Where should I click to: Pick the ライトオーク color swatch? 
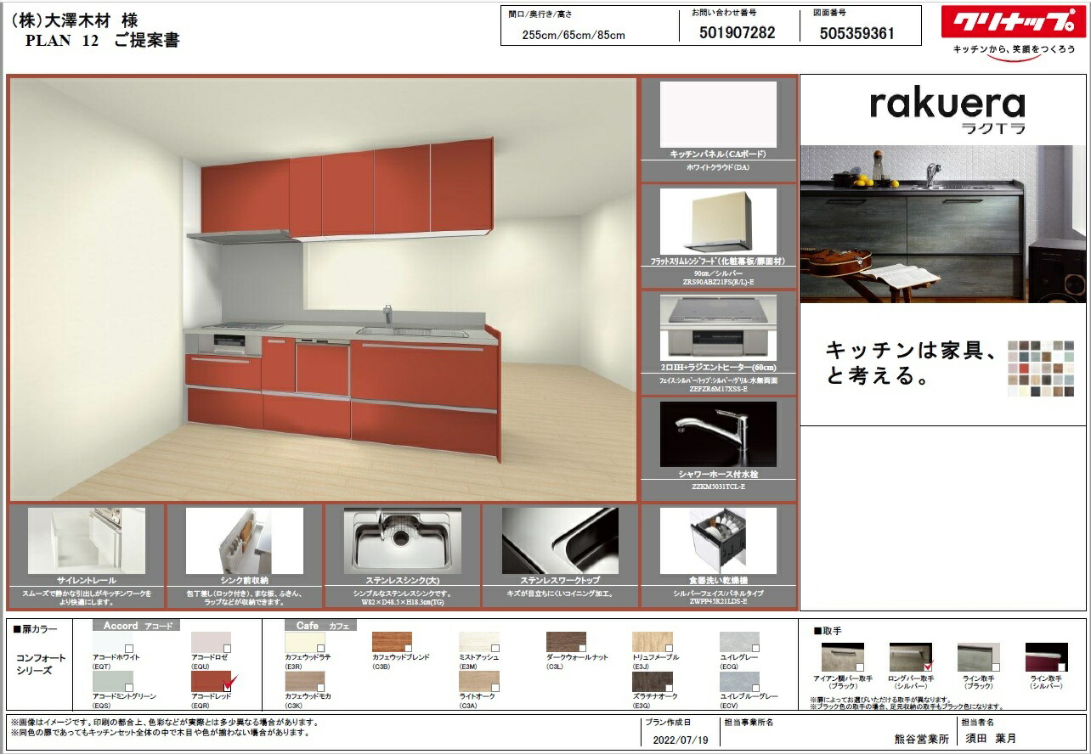tap(478, 681)
